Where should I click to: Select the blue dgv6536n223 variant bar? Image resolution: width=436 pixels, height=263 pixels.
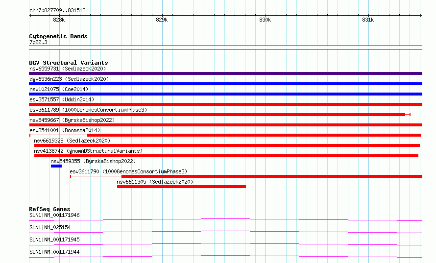pos(225,84)
